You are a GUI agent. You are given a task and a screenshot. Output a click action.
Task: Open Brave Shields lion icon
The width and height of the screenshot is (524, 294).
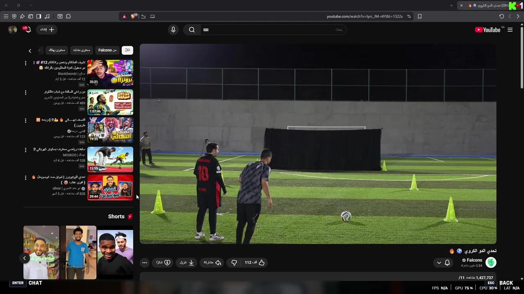click(x=133, y=16)
